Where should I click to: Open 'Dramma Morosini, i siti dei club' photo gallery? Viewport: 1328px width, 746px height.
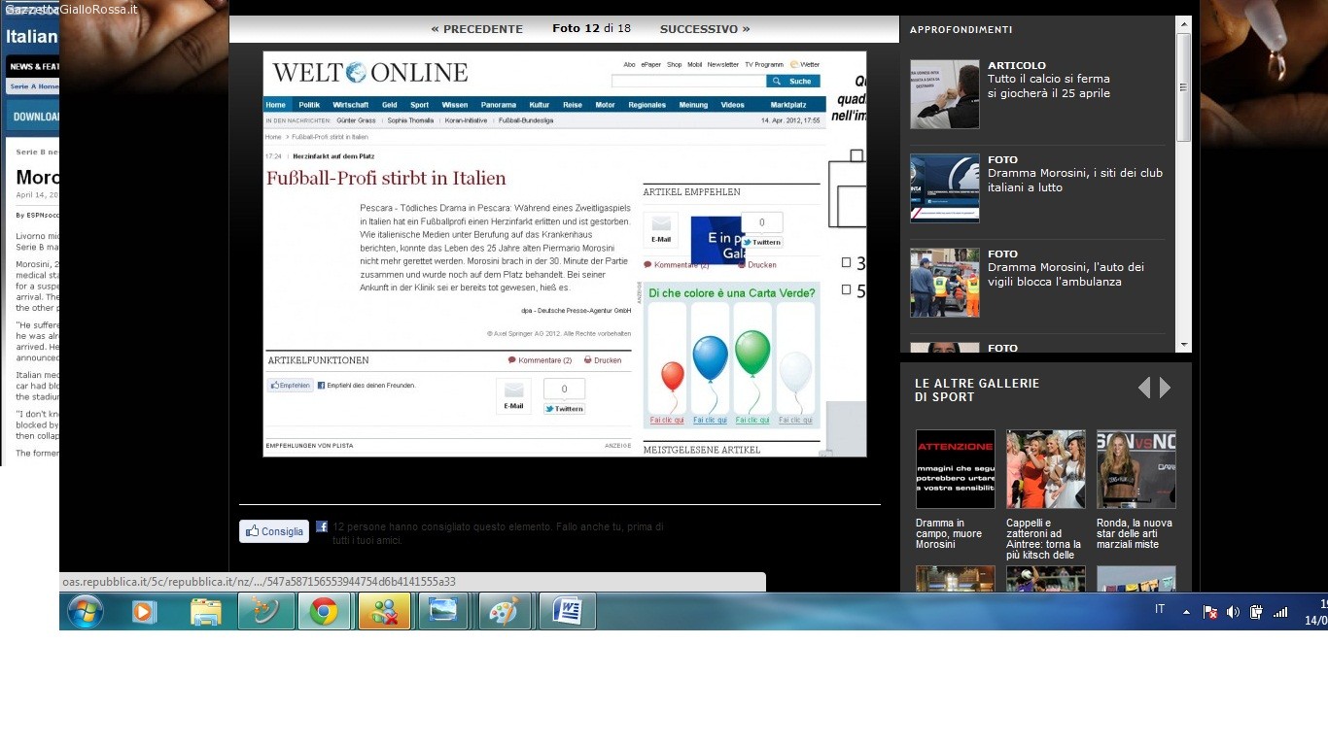click(x=1075, y=181)
